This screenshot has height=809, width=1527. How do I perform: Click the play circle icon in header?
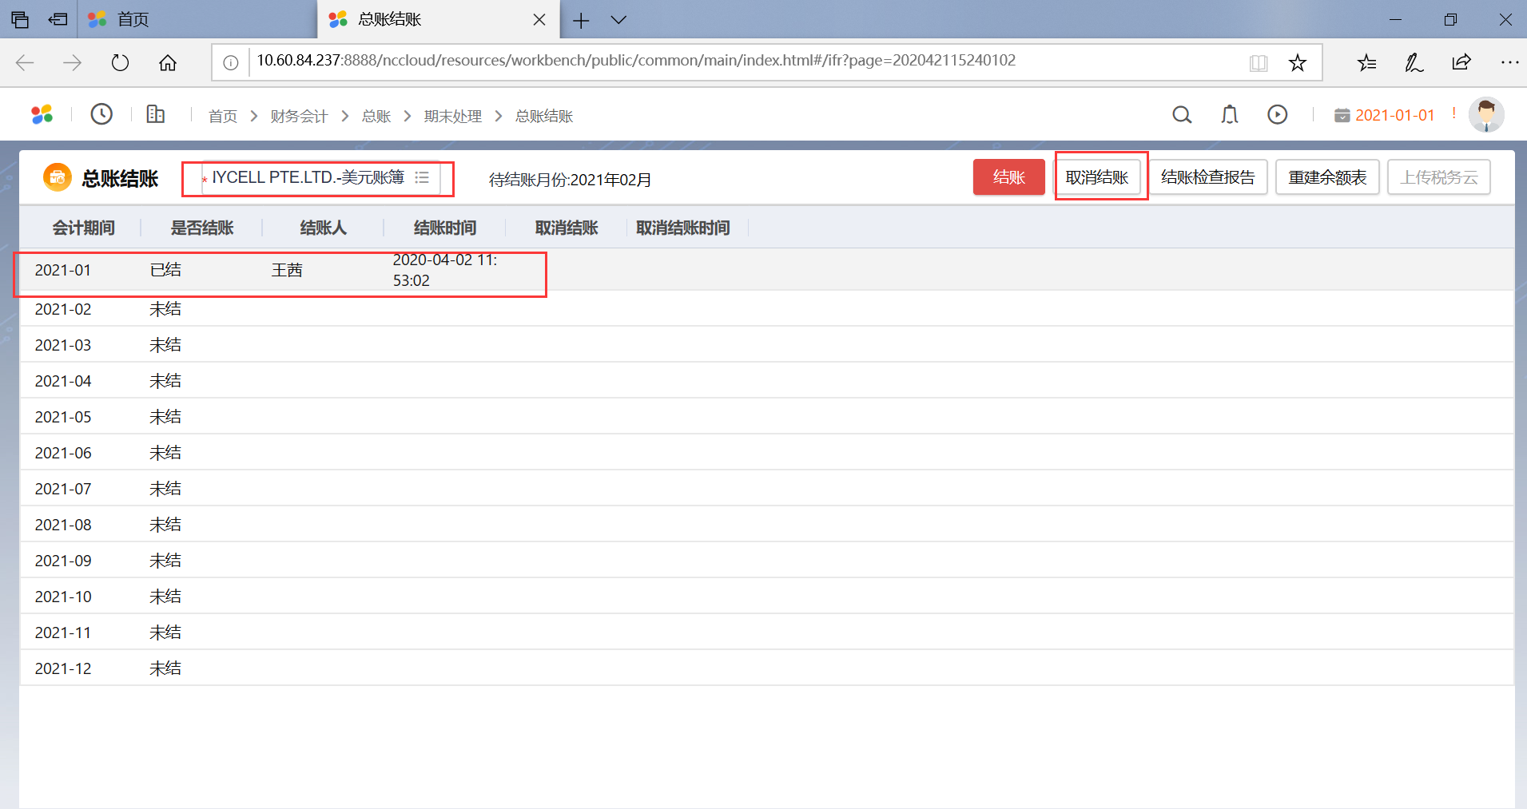[x=1278, y=115]
